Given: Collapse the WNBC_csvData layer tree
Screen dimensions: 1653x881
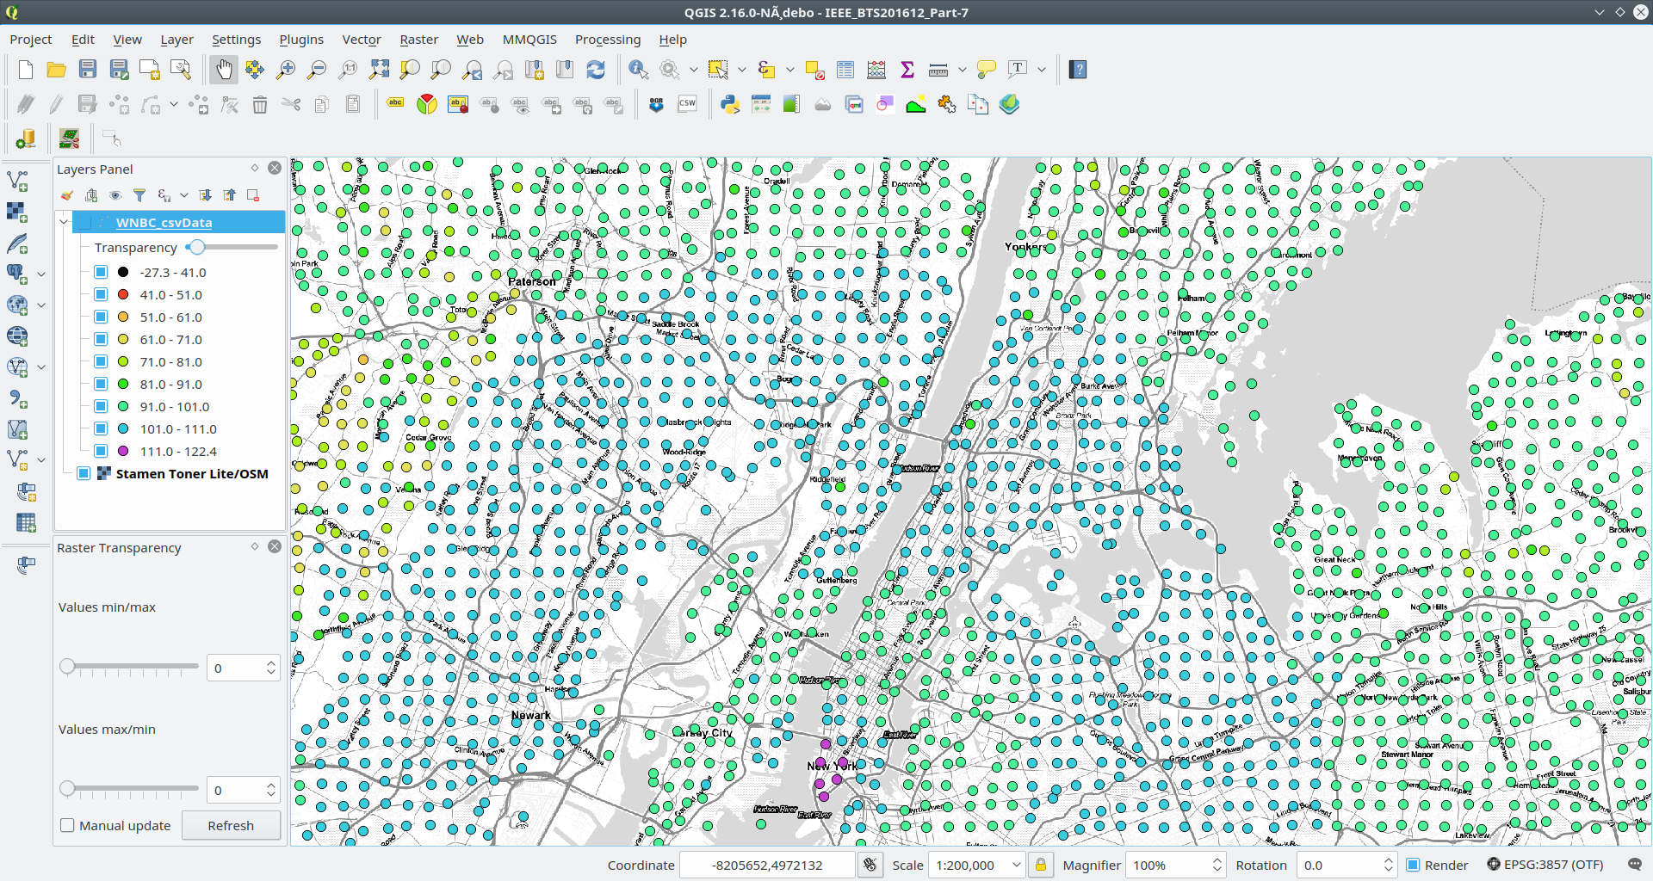Looking at the screenshot, I should (64, 222).
